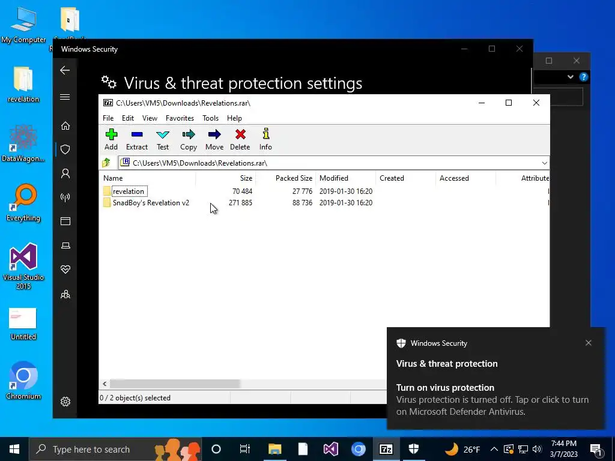Open Family options icon in sidebar
This screenshot has height=461, width=615.
[65, 294]
